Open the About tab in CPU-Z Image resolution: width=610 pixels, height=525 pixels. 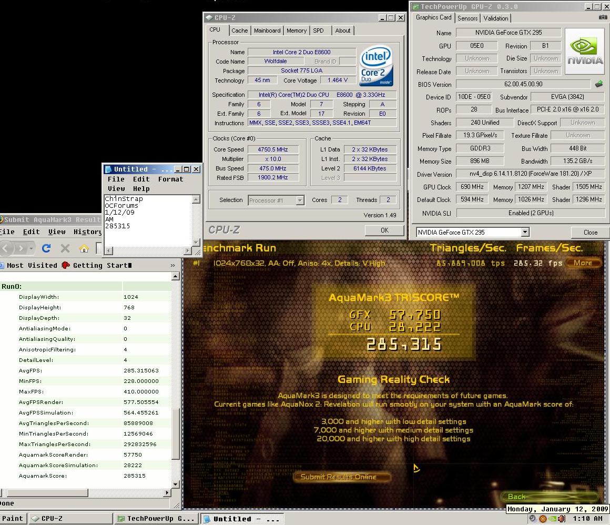tap(343, 31)
